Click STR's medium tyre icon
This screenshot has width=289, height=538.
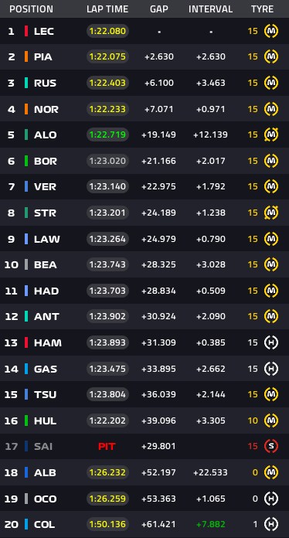pyautogui.click(x=270, y=213)
